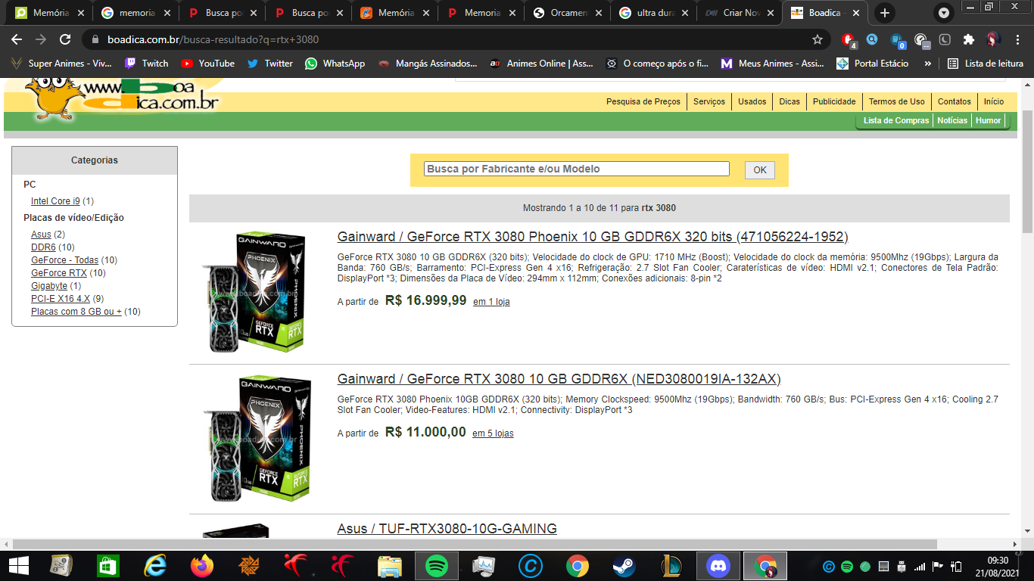Open Gainward NED3080019IA-132AX product title
1034x581 pixels.
(x=559, y=379)
